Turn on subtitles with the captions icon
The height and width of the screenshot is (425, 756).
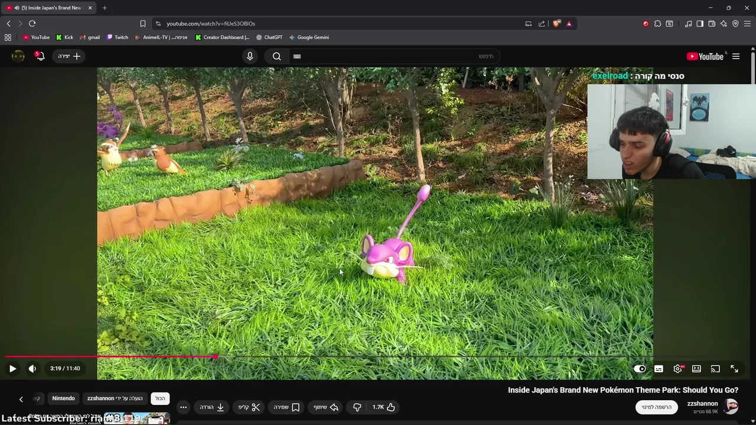click(659, 368)
